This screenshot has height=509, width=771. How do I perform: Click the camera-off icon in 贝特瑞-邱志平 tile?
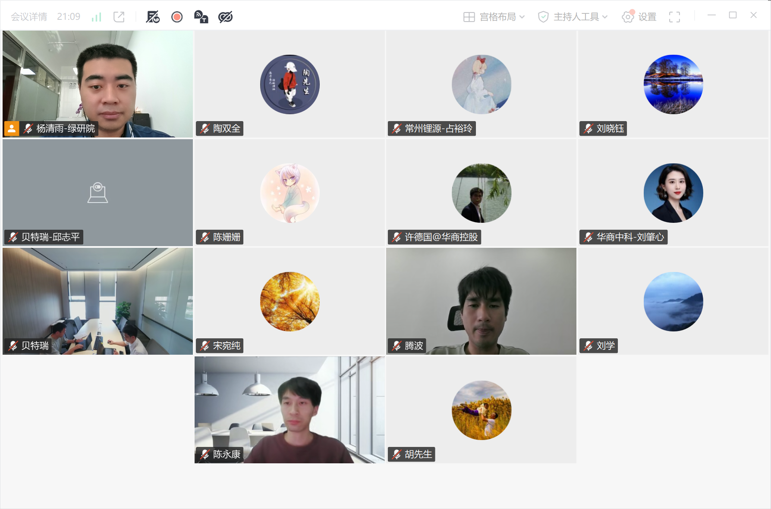pyautogui.click(x=98, y=193)
